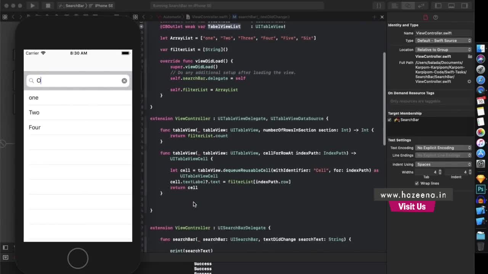The width and height of the screenshot is (488, 274).
Task: Show the Version editor
Action: [x=421, y=6]
